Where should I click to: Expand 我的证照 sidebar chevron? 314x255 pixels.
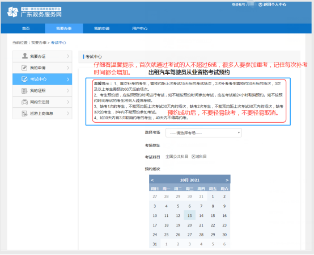click(x=68, y=91)
